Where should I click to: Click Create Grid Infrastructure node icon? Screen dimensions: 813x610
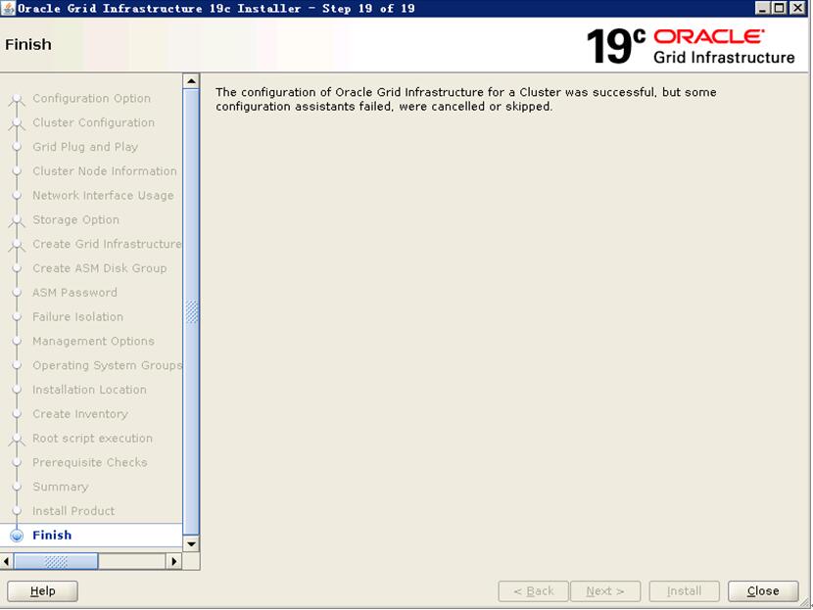point(17,245)
